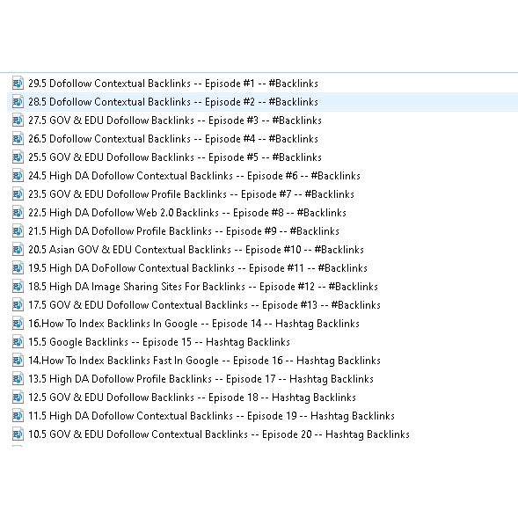This screenshot has height=518, width=518.
Task: Select 17.5 GOV & EDU Contextual Episode #13 file
Action: point(204,305)
